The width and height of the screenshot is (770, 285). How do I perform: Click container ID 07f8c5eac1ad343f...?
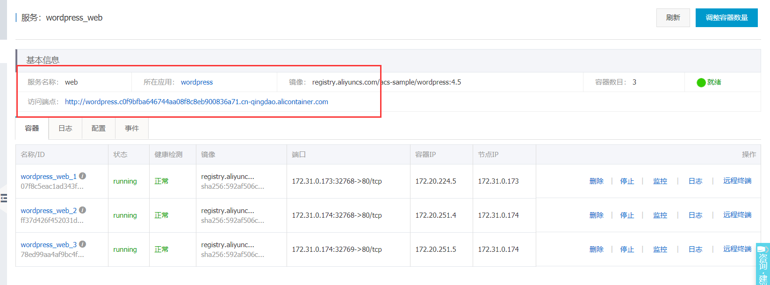pos(52,186)
